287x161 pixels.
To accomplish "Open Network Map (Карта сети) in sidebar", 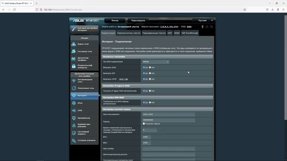I will point(84,44).
